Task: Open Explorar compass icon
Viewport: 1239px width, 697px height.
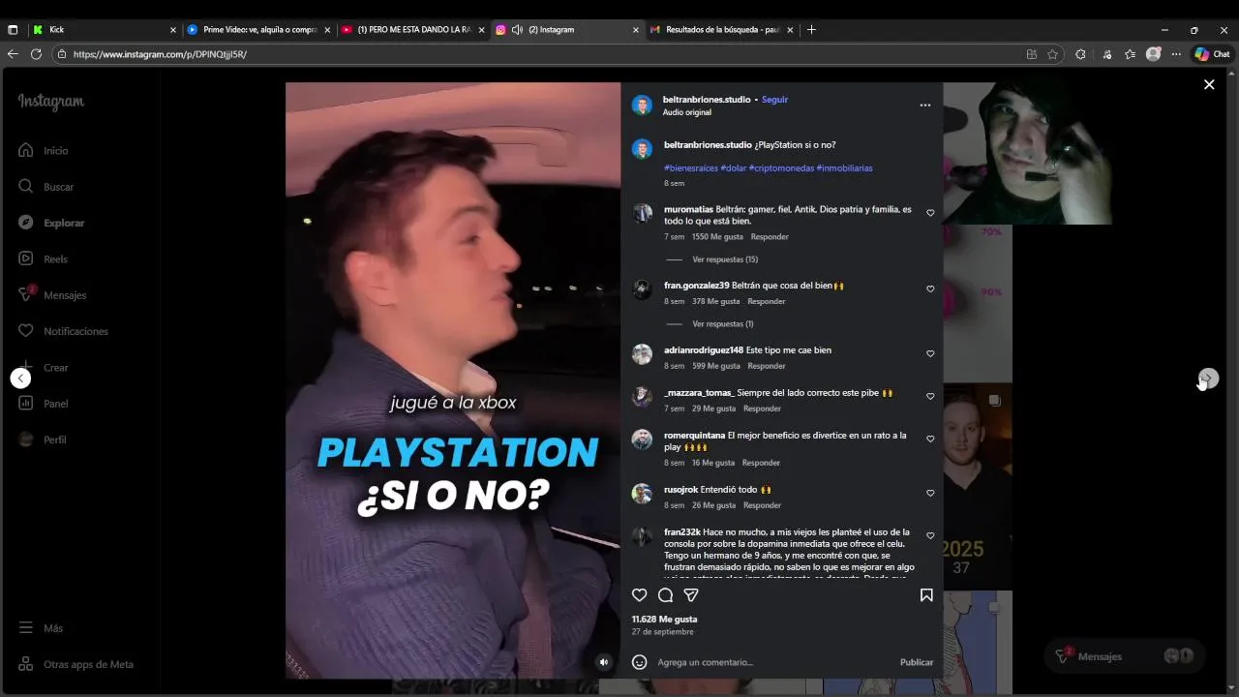Action: click(x=26, y=223)
